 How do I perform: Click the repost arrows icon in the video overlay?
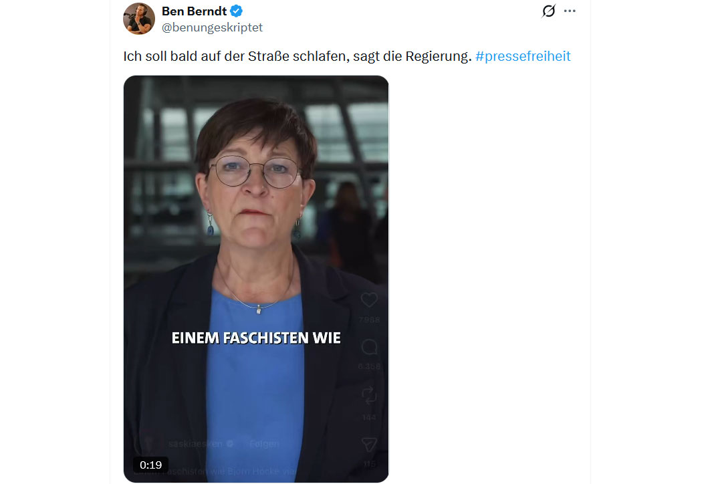click(369, 396)
